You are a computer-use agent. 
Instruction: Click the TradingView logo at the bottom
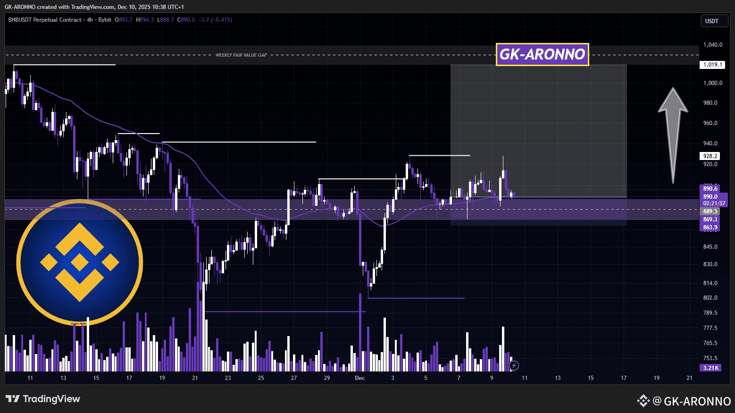(43, 399)
